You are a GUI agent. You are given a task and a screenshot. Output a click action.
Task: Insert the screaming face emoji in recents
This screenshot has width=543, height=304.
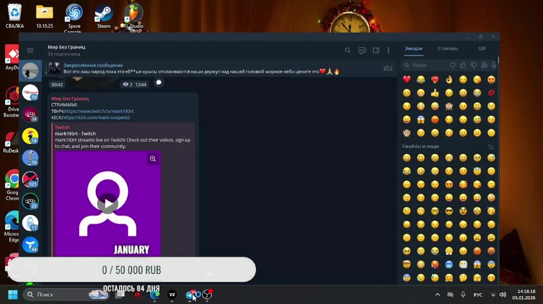pyautogui.click(x=421, y=120)
